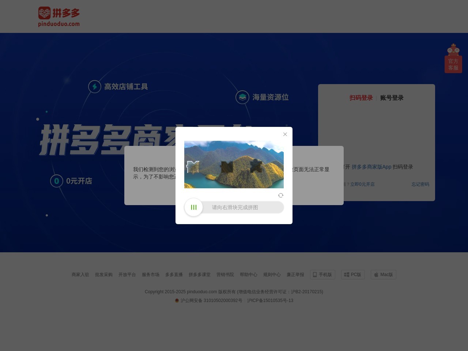468x351 pixels.
Task: Click the green-striped slider handle
Action: point(194,207)
